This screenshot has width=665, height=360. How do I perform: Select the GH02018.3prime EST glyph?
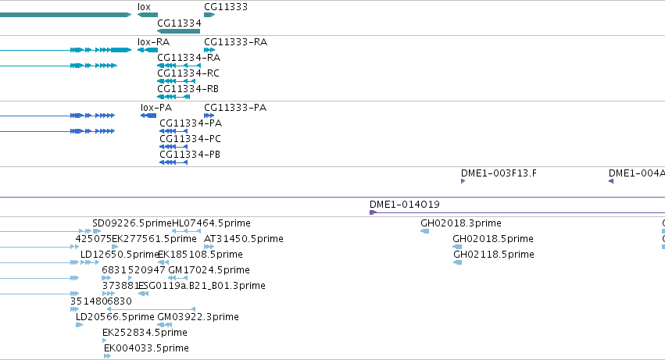(424, 231)
